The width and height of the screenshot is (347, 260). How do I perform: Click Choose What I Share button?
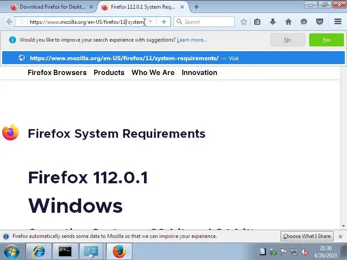[x=307, y=236]
